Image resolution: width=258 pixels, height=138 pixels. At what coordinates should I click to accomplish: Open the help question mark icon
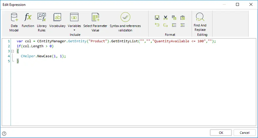[4, 133]
